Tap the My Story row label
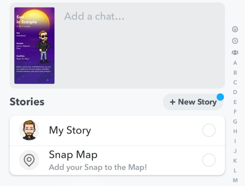 coord(70,130)
